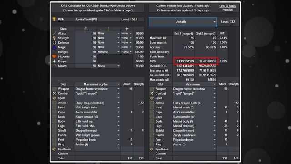
Task: Open the Vorkath monster dropdown
Action: (183, 22)
